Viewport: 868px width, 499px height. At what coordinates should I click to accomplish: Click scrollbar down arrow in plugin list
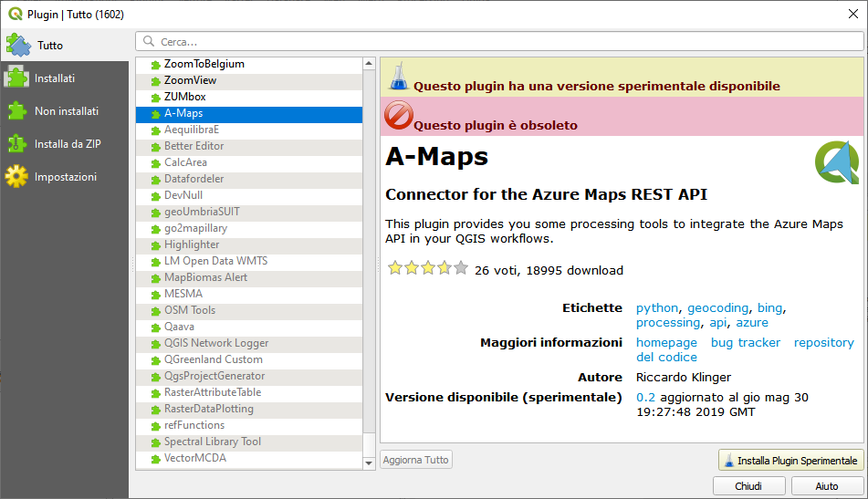370,463
